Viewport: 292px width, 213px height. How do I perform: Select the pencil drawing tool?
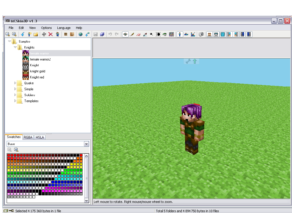coord(132,34)
